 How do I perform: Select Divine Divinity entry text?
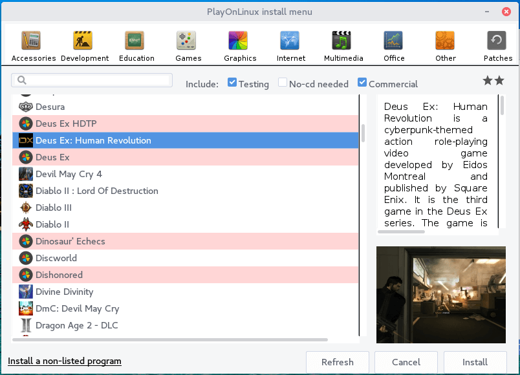click(x=64, y=292)
